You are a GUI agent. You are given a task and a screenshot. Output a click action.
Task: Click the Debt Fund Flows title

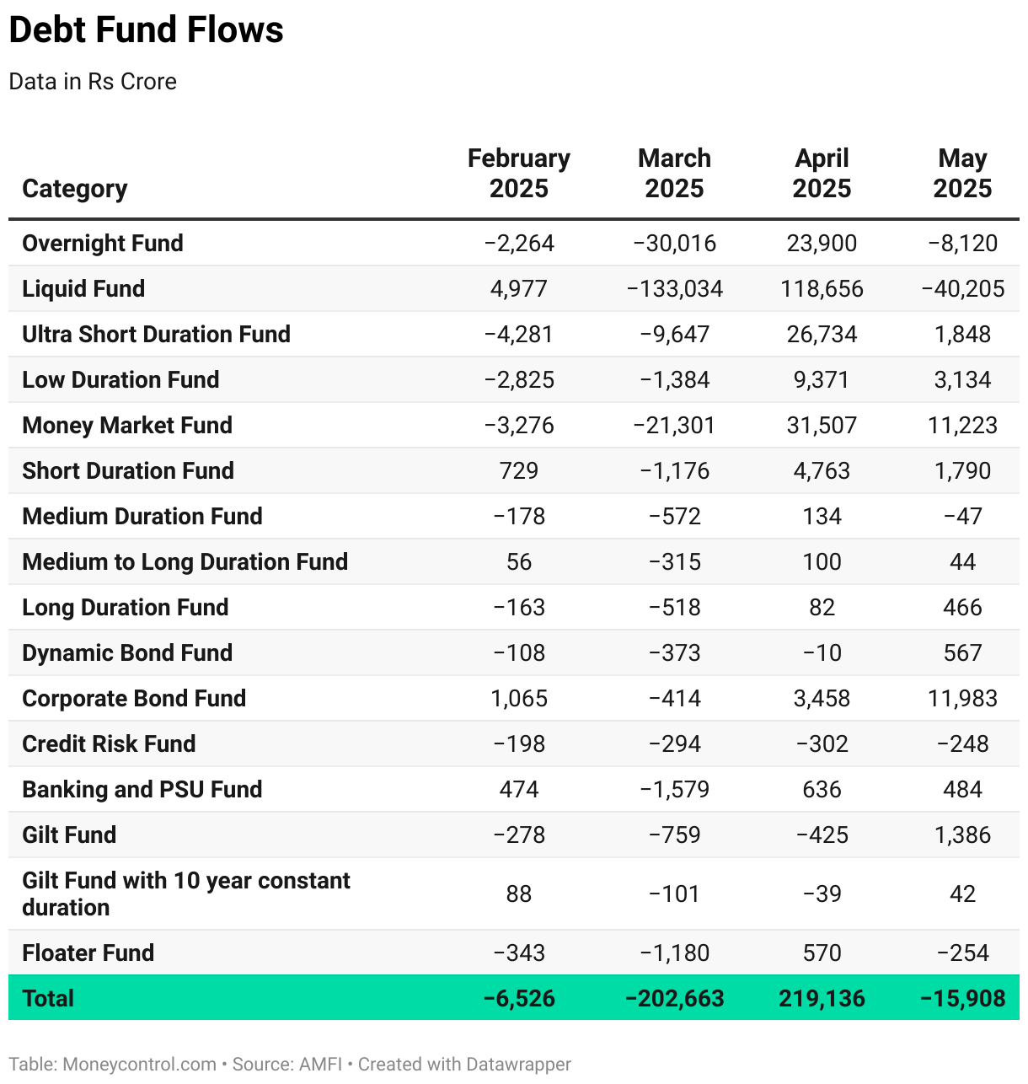coord(146,30)
